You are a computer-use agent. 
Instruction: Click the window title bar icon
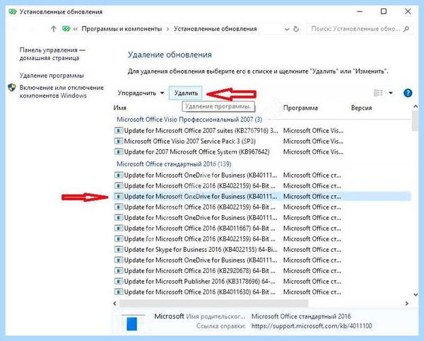coord(13,12)
